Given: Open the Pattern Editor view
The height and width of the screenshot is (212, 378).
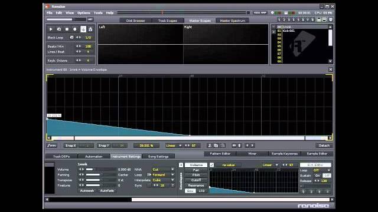Looking at the screenshot, I should point(220,153).
